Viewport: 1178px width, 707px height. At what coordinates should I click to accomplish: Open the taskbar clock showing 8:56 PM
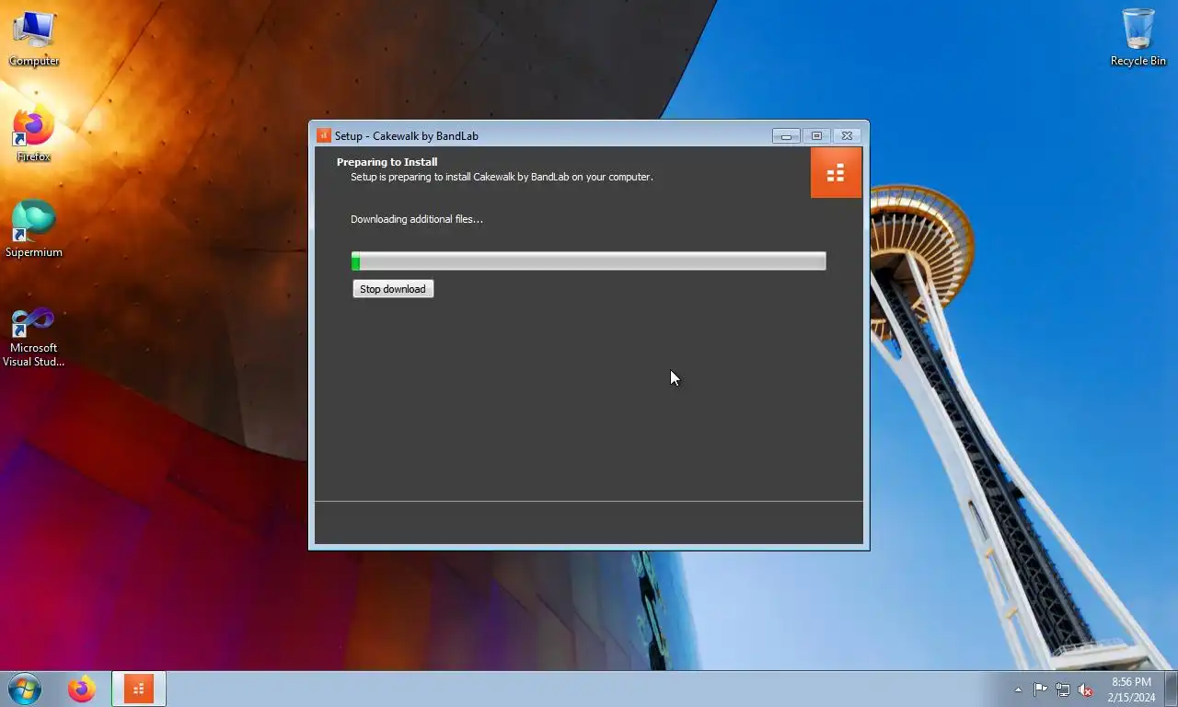1131,690
